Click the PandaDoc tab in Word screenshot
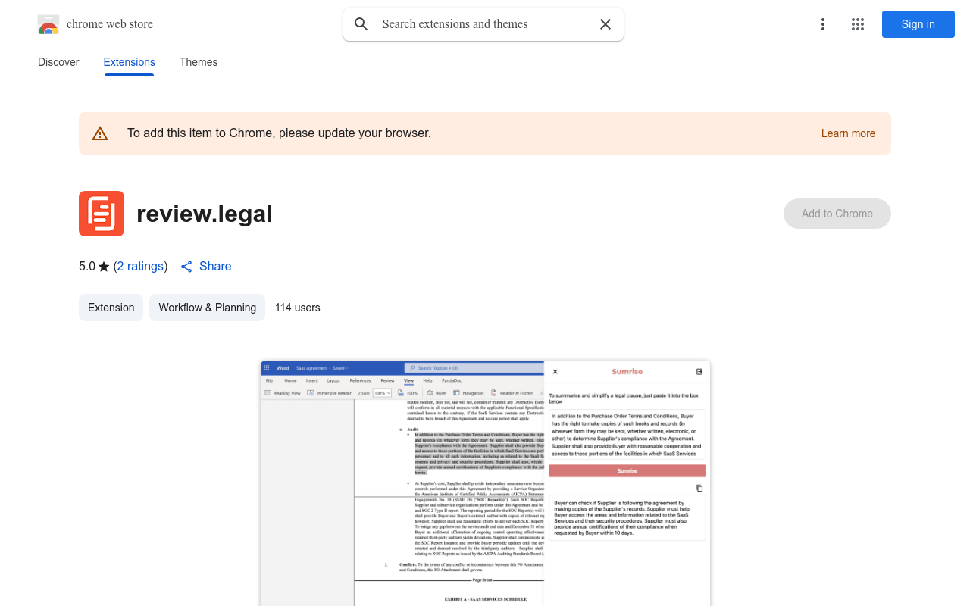This screenshot has height=606, width=970. (452, 380)
